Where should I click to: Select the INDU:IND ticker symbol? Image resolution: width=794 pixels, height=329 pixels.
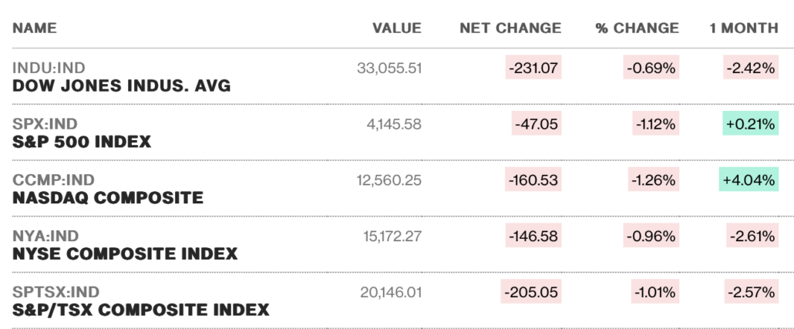click(x=49, y=68)
